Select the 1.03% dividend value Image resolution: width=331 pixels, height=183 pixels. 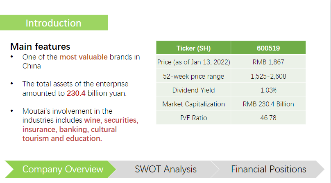(x=268, y=90)
